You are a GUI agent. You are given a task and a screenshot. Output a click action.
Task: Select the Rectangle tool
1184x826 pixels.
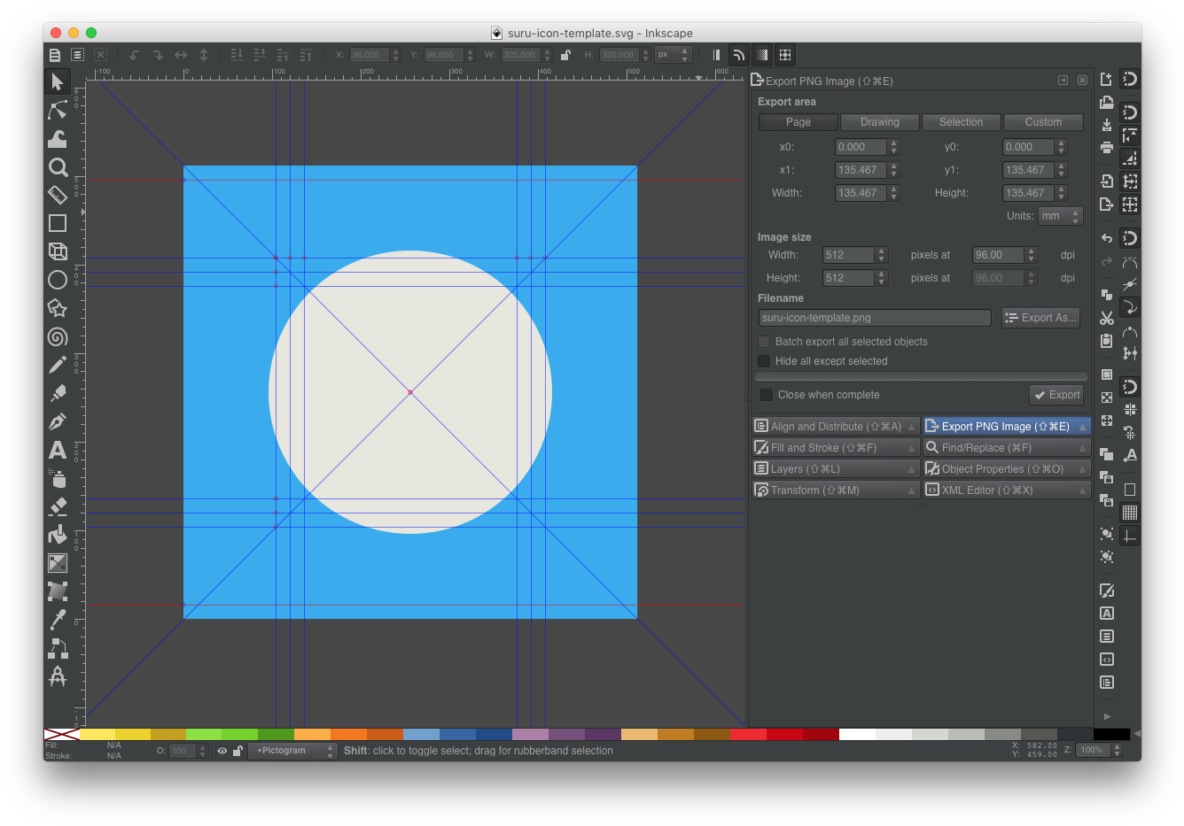58,223
